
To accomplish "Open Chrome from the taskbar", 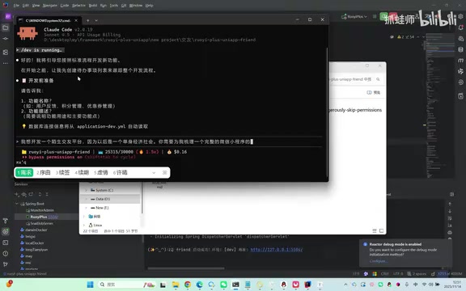I will click(188, 285).
